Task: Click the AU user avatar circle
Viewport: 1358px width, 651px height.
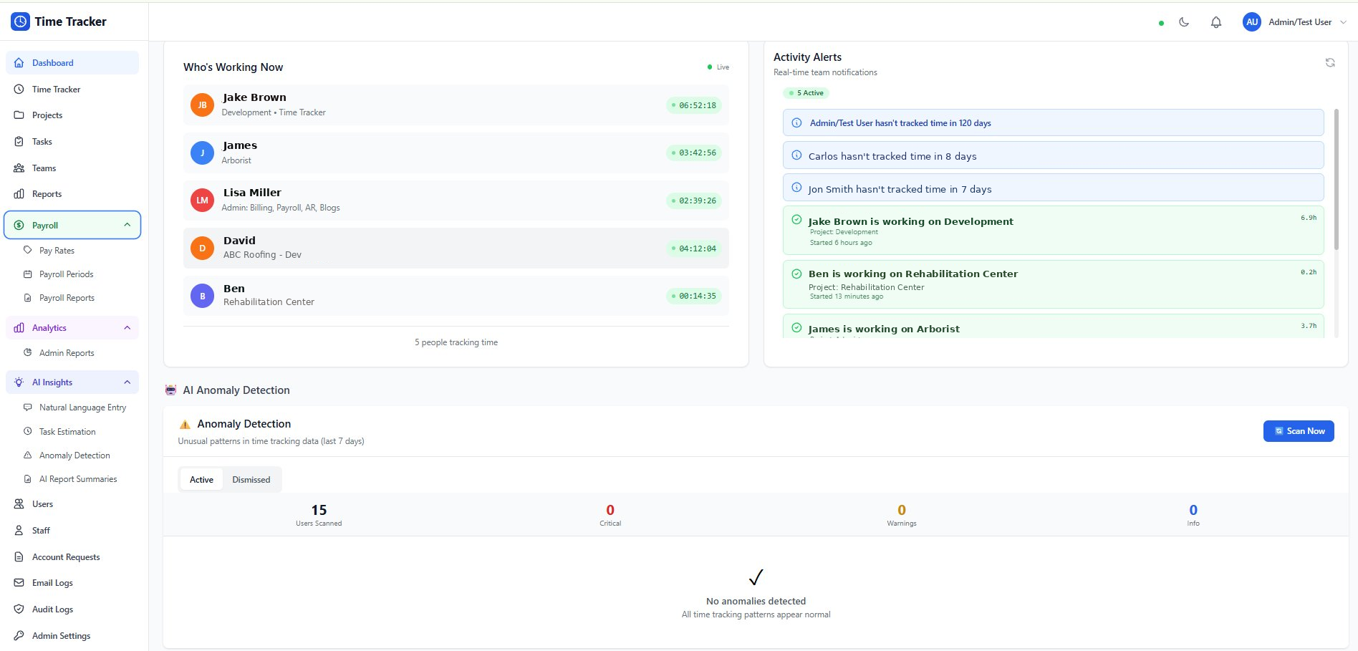Action: (x=1252, y=22)
